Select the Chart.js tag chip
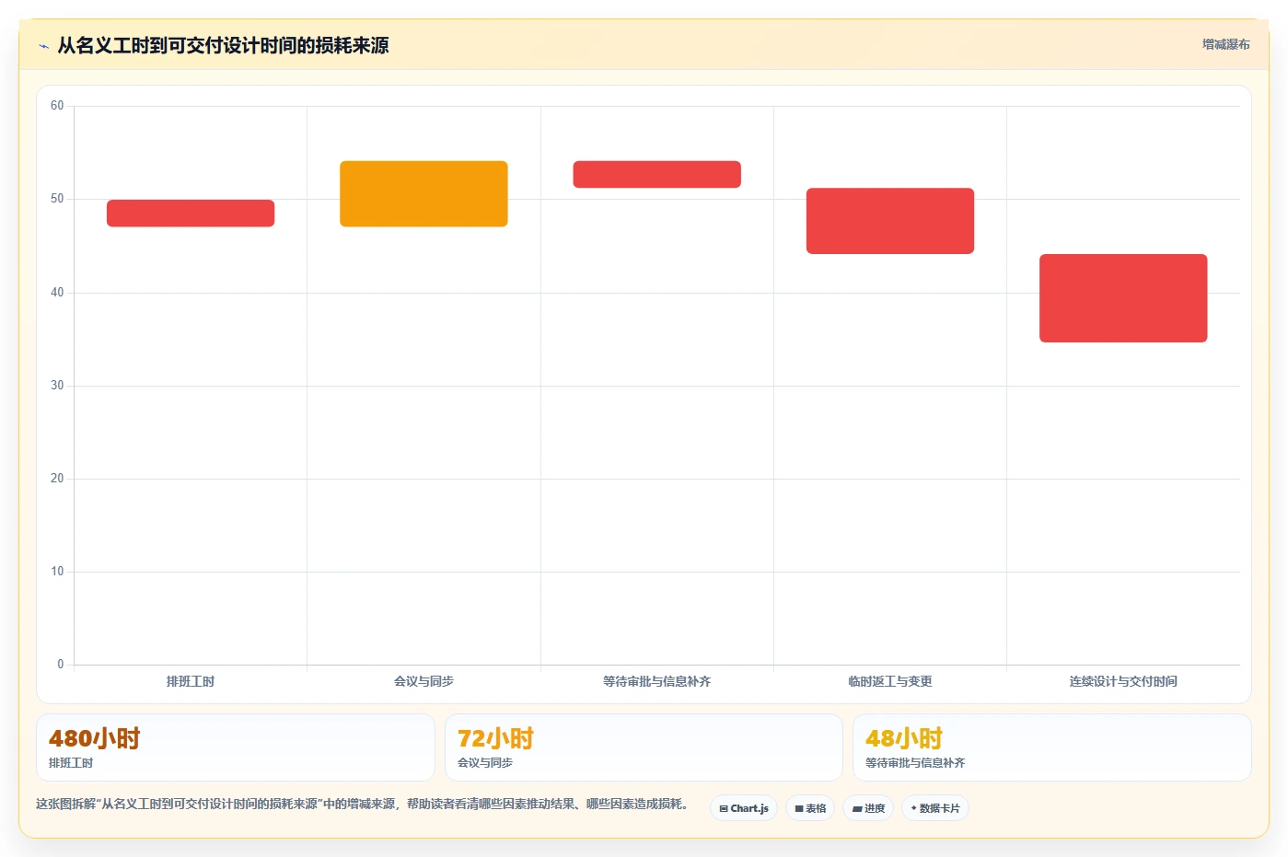Screen dimensions: 1288x857 (744, 808)
